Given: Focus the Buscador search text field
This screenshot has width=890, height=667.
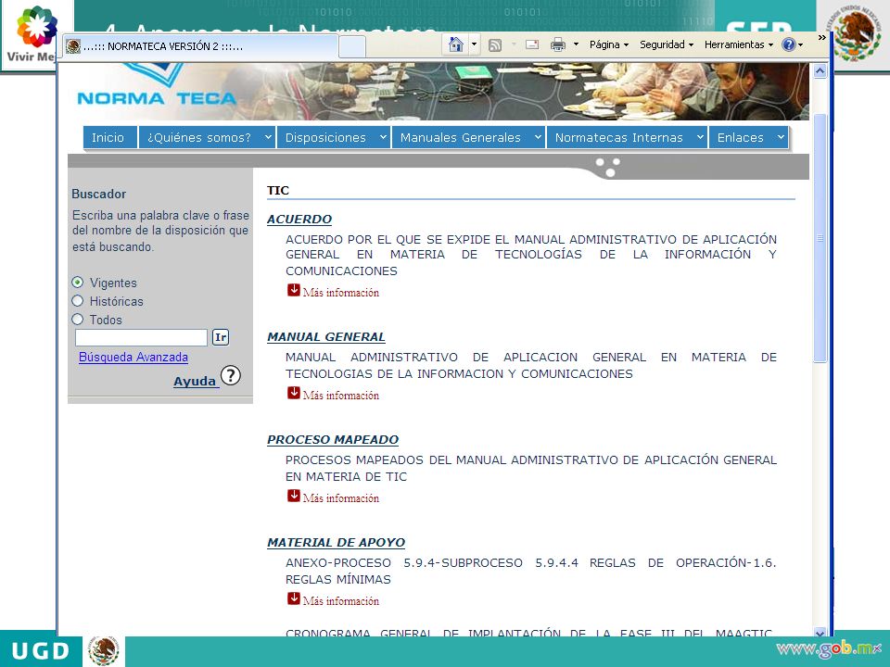Looking at the screenshot, I should pyautogui.click(x=141, y=337).
